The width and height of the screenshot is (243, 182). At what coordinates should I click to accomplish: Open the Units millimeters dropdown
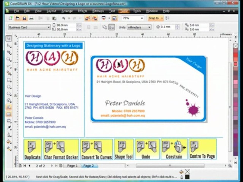(x=149, y=27)
